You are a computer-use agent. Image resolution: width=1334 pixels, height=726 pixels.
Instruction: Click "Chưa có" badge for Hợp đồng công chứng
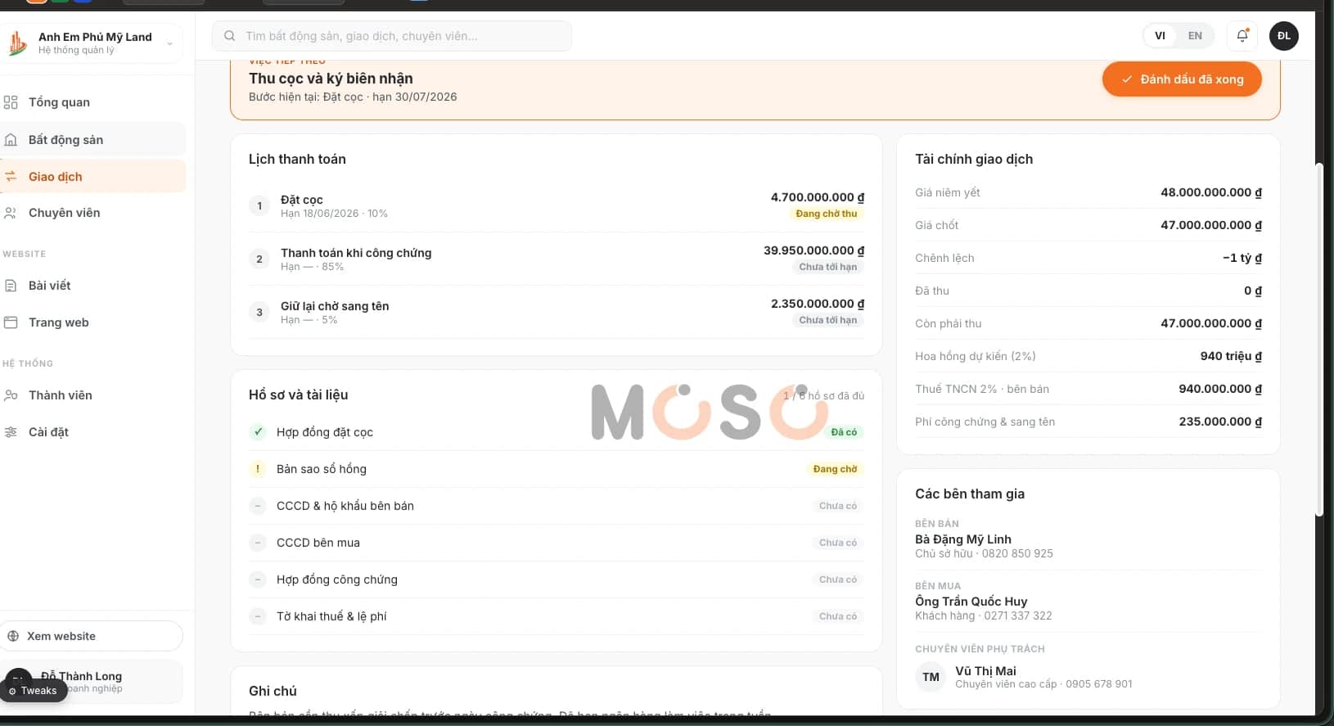click(838, 579)
